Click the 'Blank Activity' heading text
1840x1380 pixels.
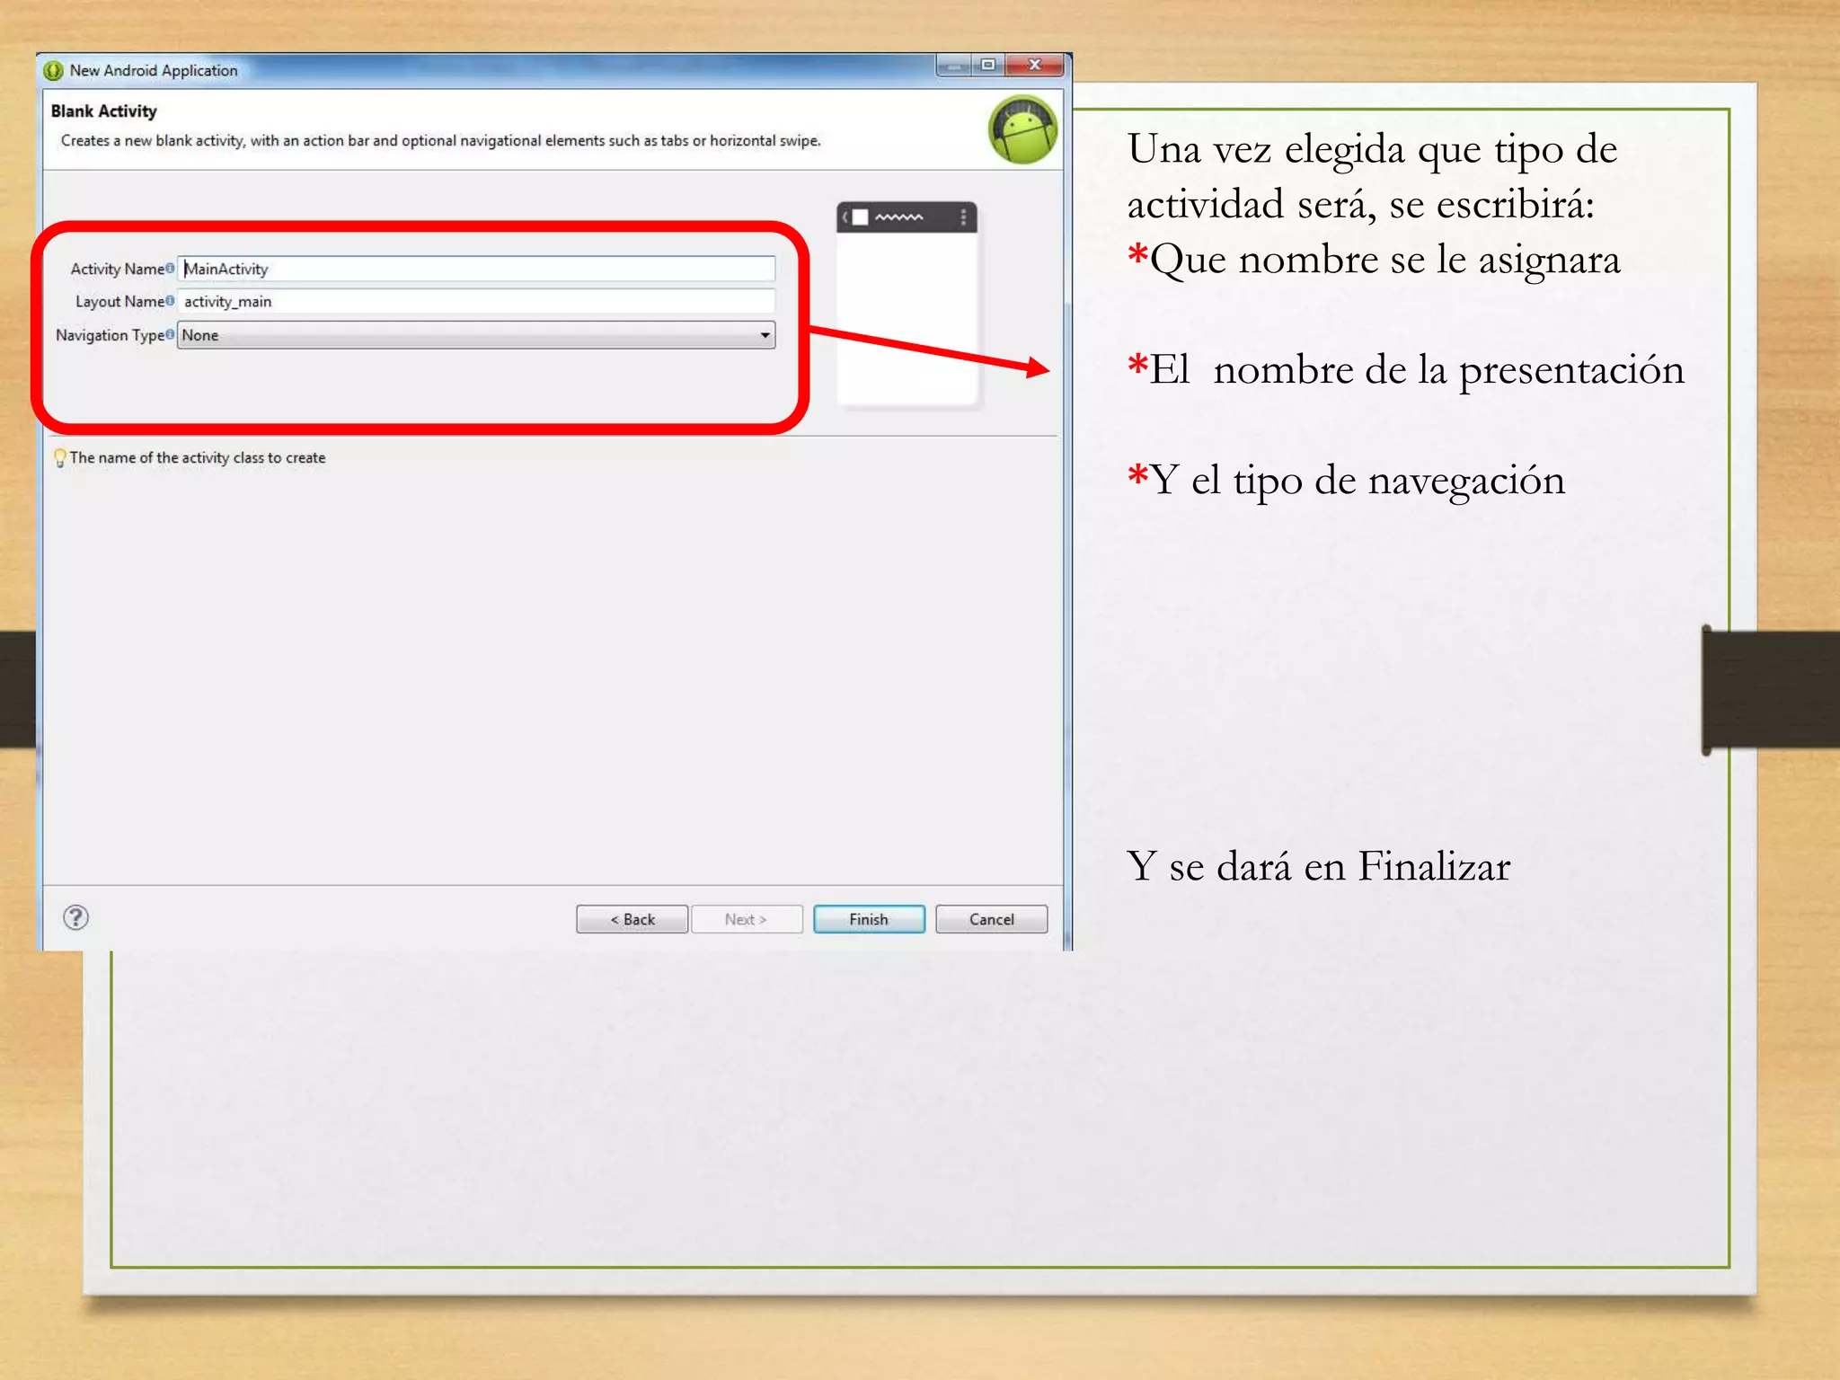104,111
